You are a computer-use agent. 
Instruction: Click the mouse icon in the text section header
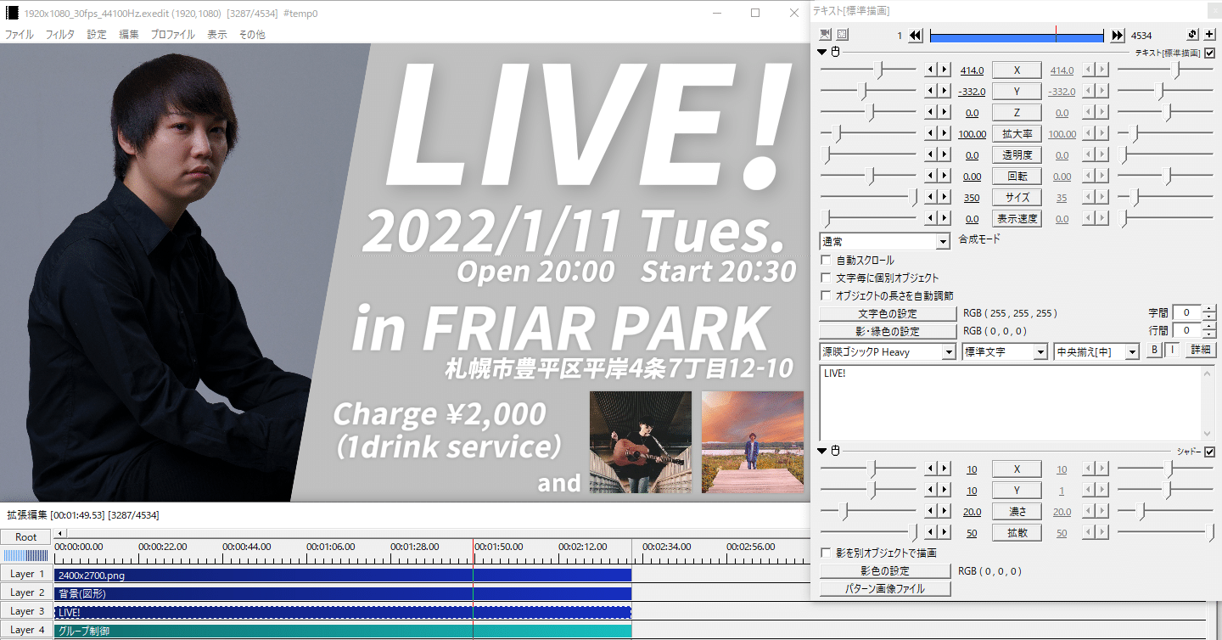[x=835, y=53]
